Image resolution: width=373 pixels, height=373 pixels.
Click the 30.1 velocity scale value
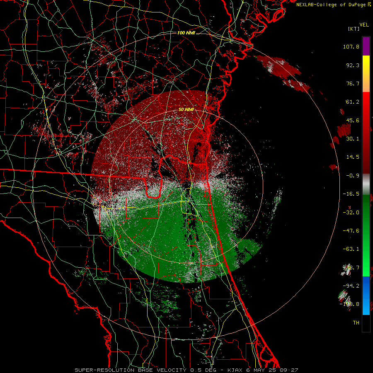coord(353,139)
